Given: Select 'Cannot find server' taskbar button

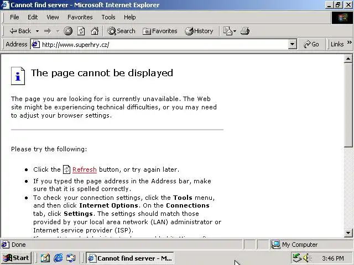Looking at the screenshot, I should click(x=130, y=258).
